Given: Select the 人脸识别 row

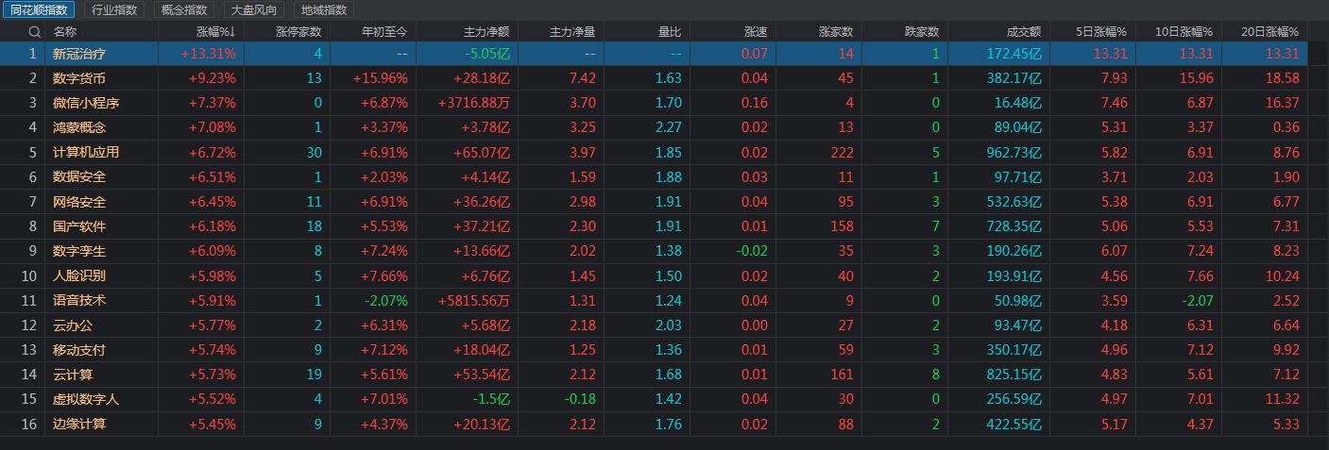Looking at the screenshot, I should click(654, 275).
